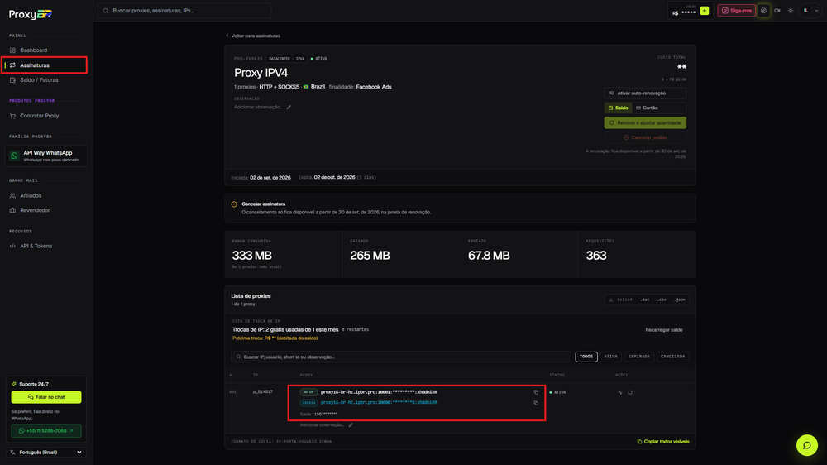
Task: Select Saldo payment method
Action: point(618,108)
